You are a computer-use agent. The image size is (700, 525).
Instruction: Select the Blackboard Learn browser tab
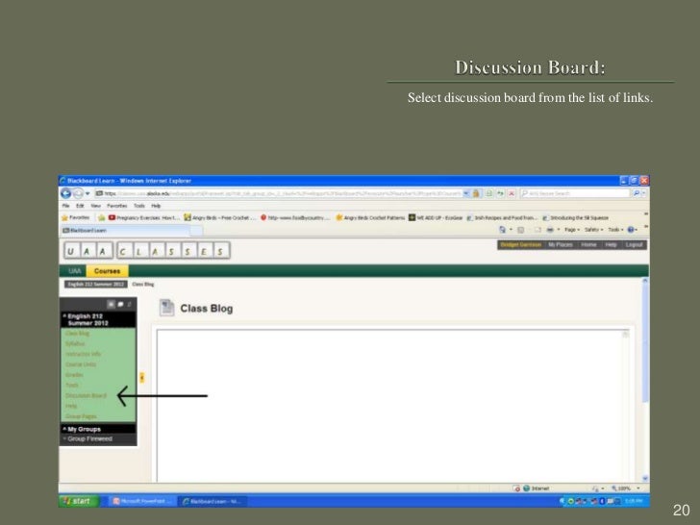pyautogui.click(x=125, y=231)
